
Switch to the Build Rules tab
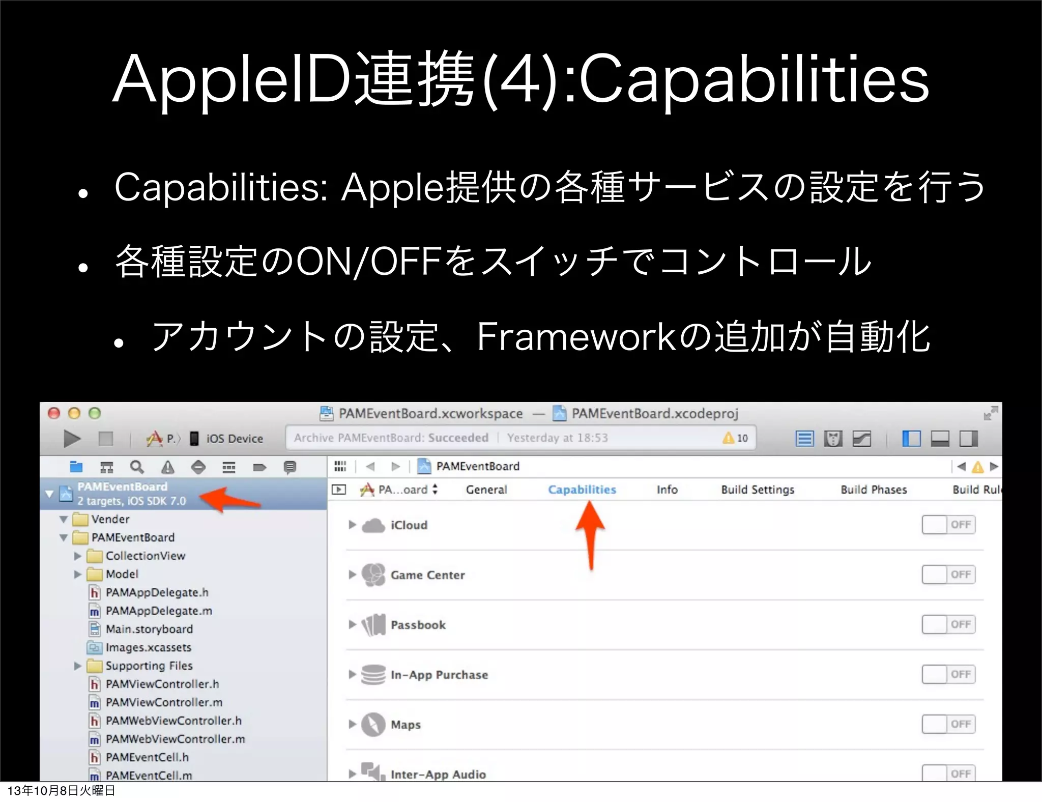pyautogui.click(x=976, y=490)
